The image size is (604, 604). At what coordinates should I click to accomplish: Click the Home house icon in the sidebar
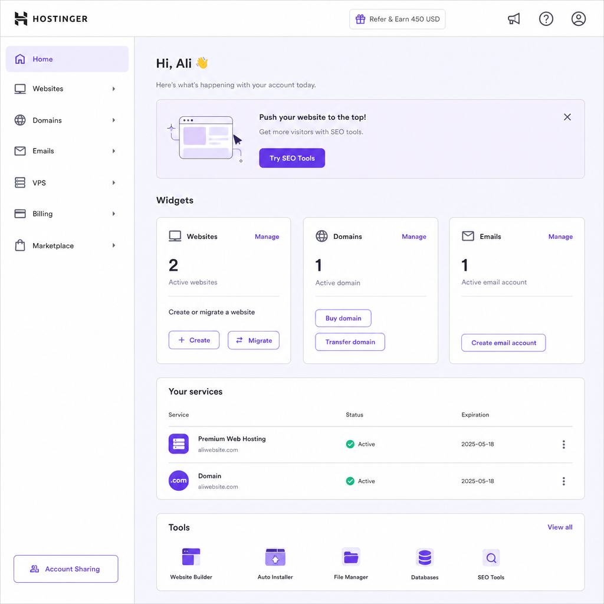[x=20, y=59]
